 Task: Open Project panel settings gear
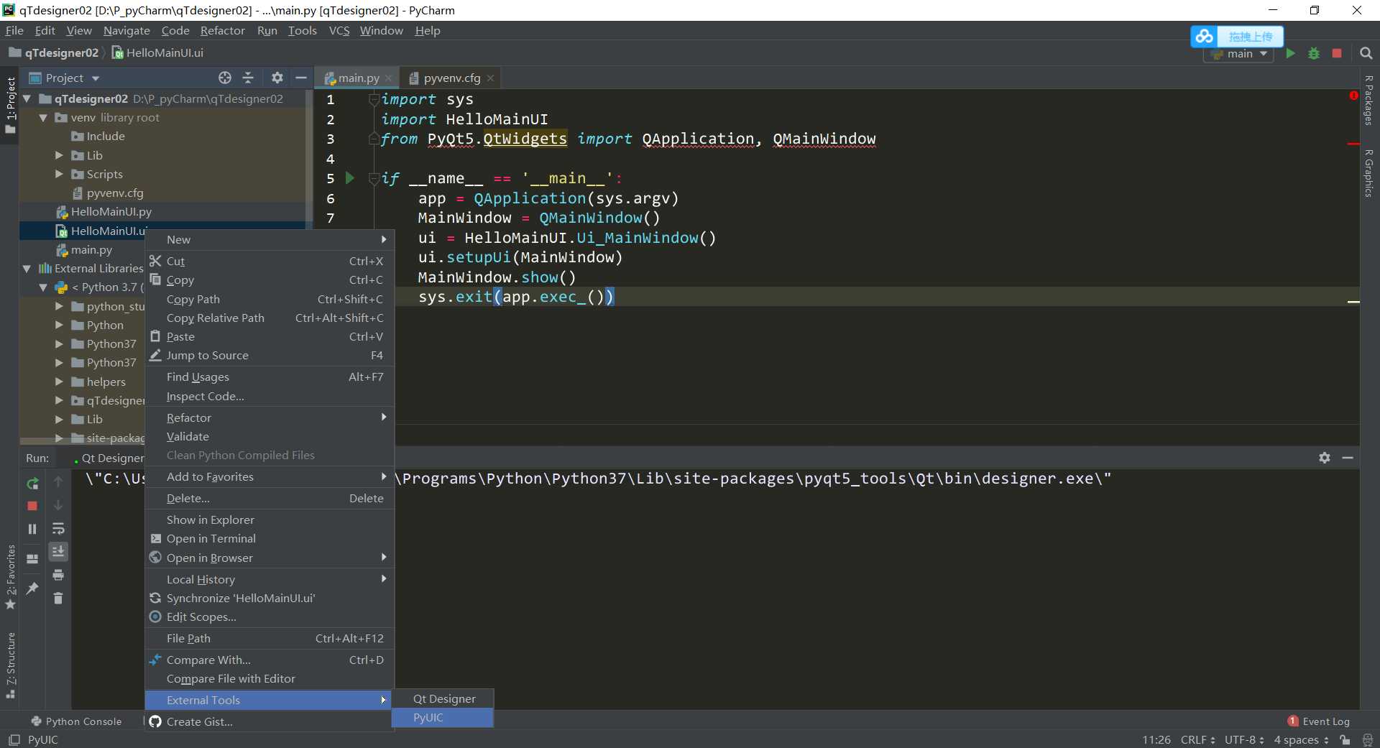277,78
